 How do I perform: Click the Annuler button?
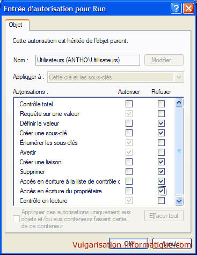[x=172, y=243]
